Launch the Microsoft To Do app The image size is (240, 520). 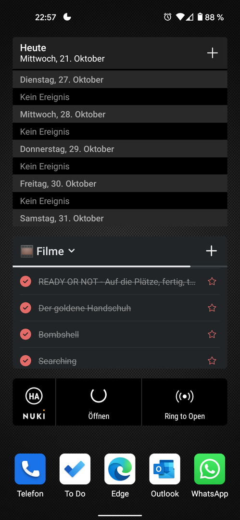[75, 469]
